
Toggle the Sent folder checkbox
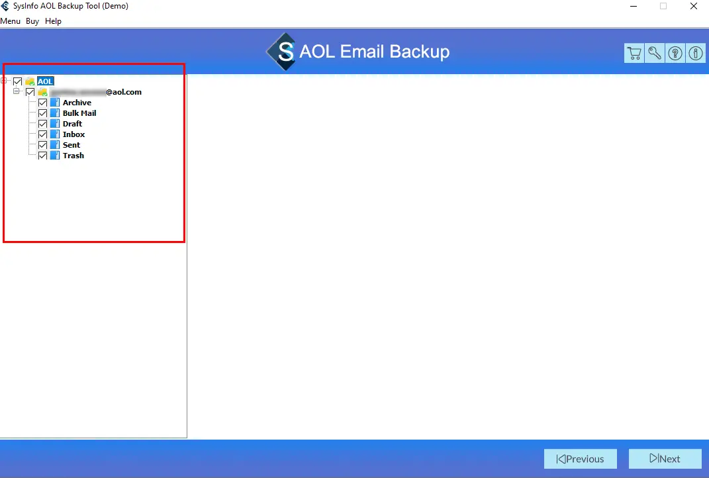click(43, 145)
